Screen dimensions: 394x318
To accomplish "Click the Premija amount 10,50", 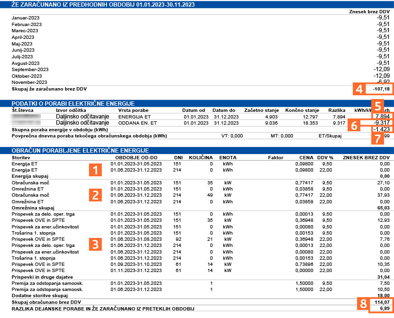I will pyautogui.click(x=384, y=290).
